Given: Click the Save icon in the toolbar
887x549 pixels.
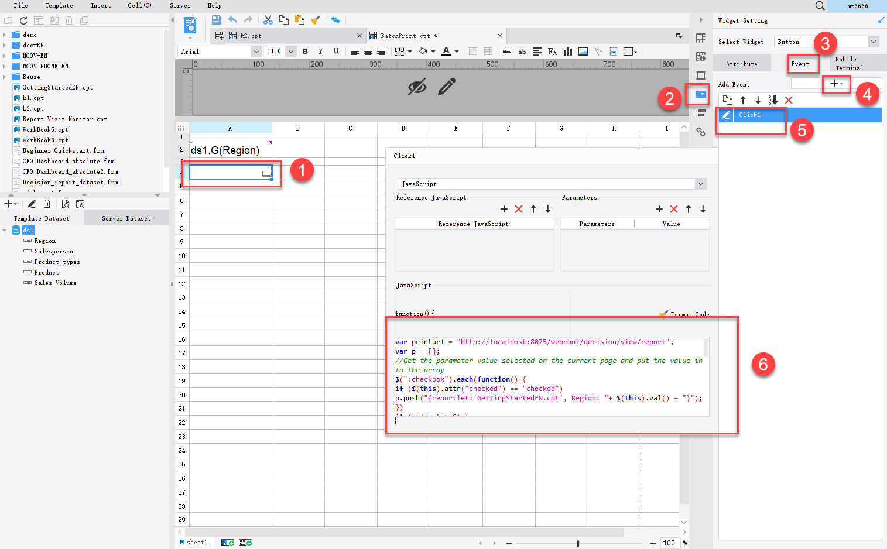Looking at the screenshot, I should [x=216, y=20].
